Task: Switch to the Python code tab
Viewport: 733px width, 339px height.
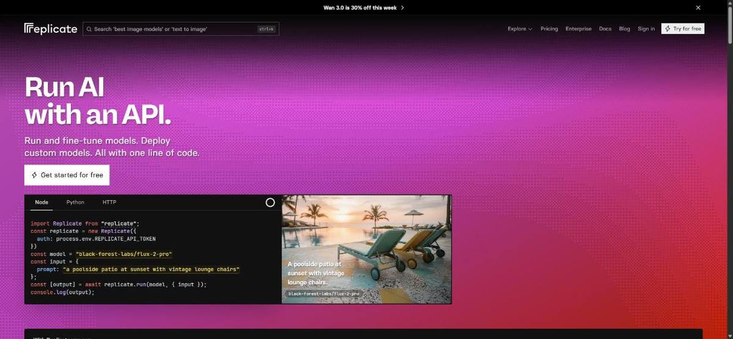Action: (75, 202)
